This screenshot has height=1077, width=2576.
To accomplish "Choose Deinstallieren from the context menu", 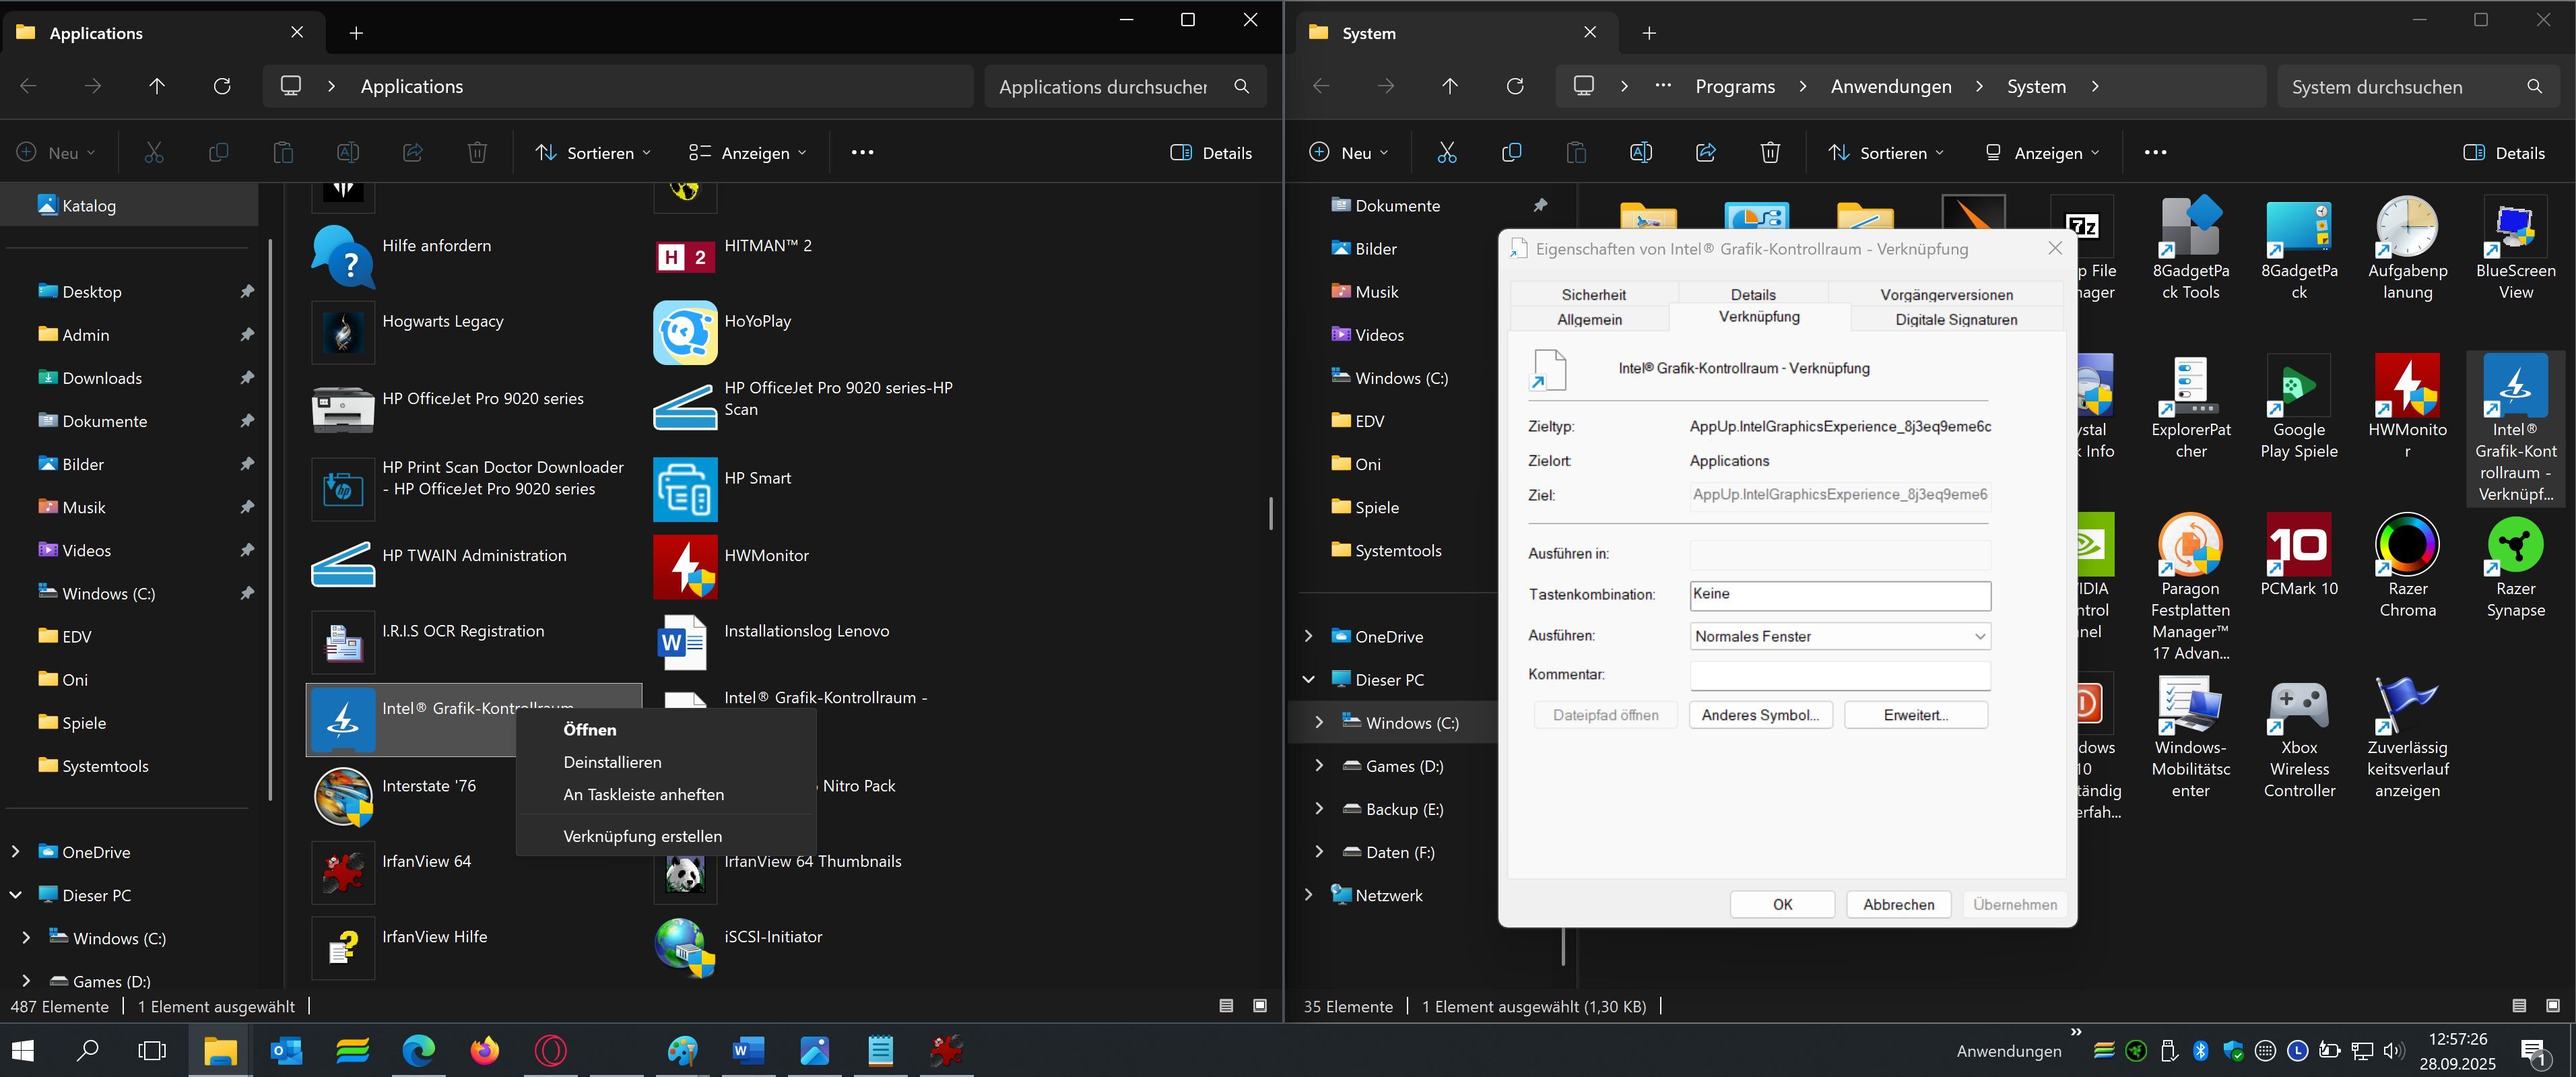I will point(612,762).
